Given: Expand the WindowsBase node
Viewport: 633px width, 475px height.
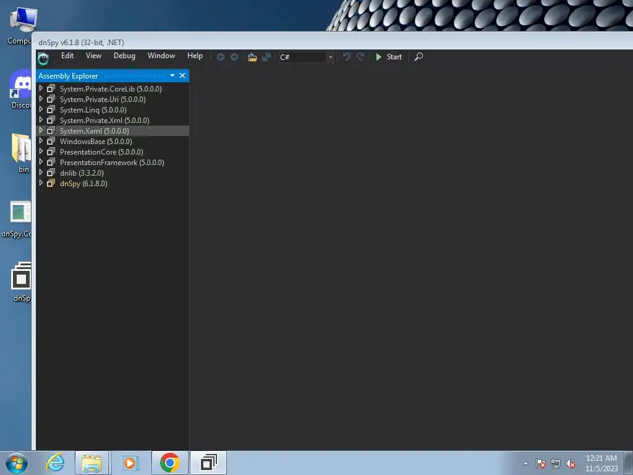Looking at the screenshot, I should tap(41, 140).
